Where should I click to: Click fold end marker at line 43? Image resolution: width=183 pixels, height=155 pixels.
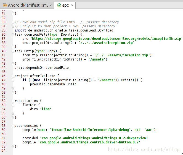point(13,64)
